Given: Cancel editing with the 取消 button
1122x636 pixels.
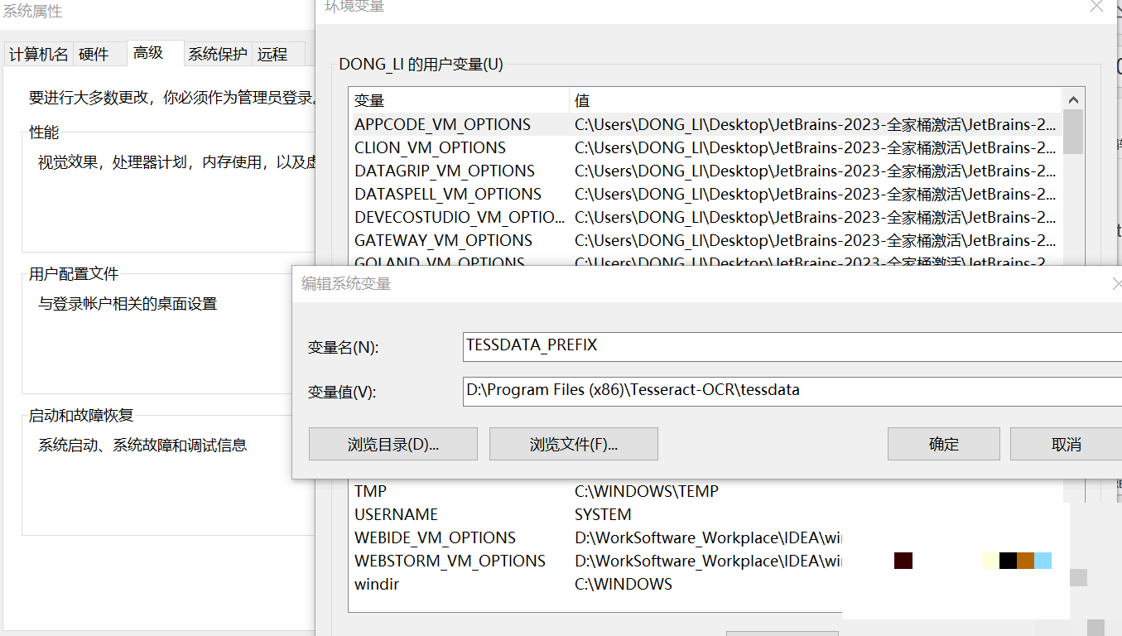Looking at the screenshot, I should [x=1066, y=444].
